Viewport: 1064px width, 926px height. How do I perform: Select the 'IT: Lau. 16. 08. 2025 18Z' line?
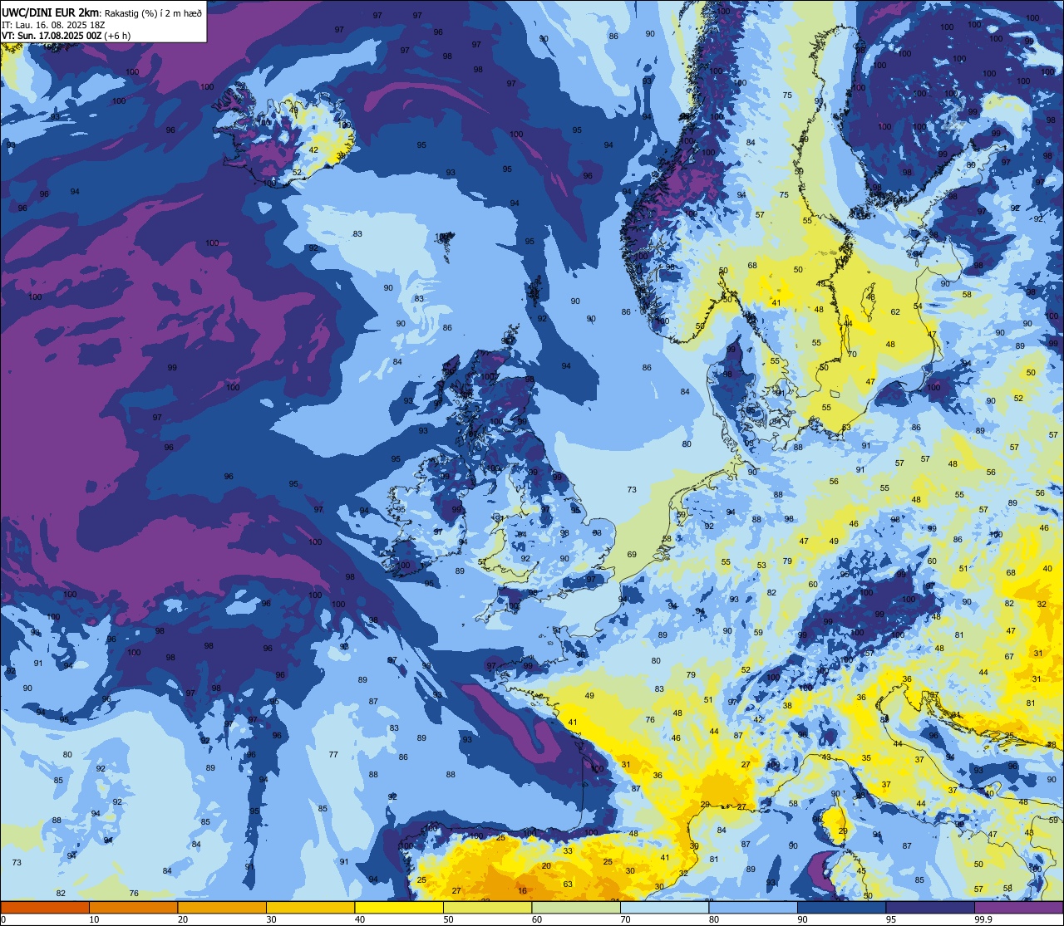pyautogui.click(x=53, y=25)
